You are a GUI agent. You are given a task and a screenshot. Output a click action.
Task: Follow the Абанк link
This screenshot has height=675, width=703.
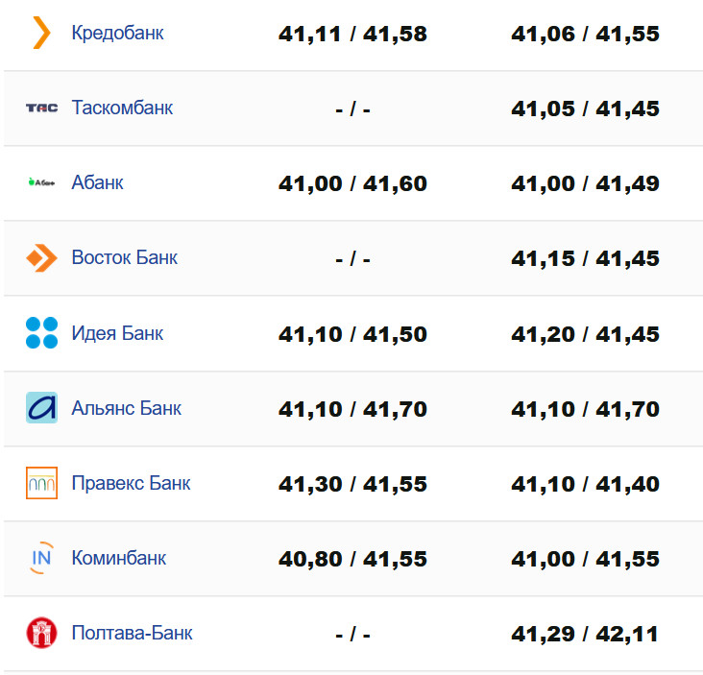tap(97, 182)
